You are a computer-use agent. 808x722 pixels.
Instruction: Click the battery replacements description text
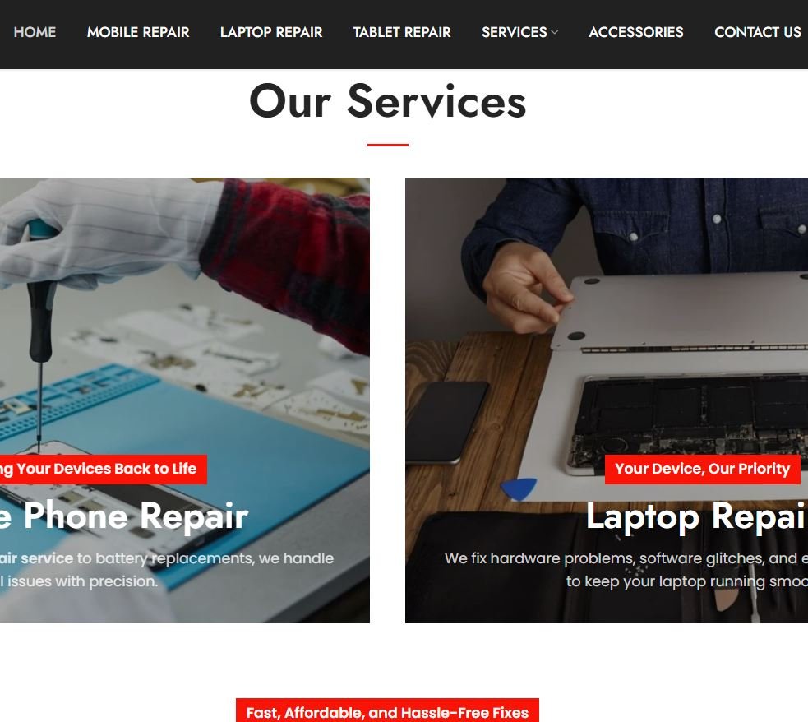click(166, 569)
